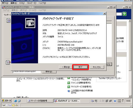Go back with the 戻る button
The height and width of the screenshot is (108, 133).
[x=66, y=67]
